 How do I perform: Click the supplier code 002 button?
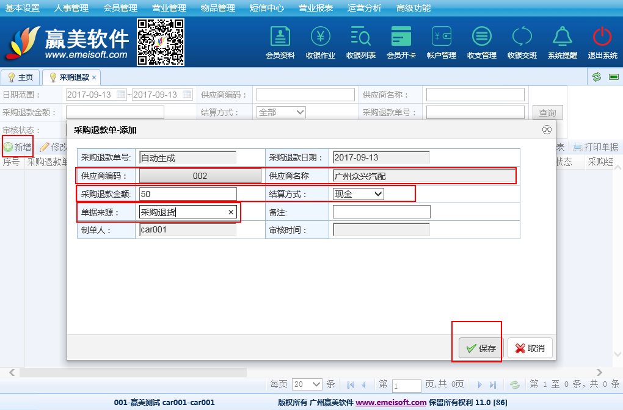click(200, 176)
